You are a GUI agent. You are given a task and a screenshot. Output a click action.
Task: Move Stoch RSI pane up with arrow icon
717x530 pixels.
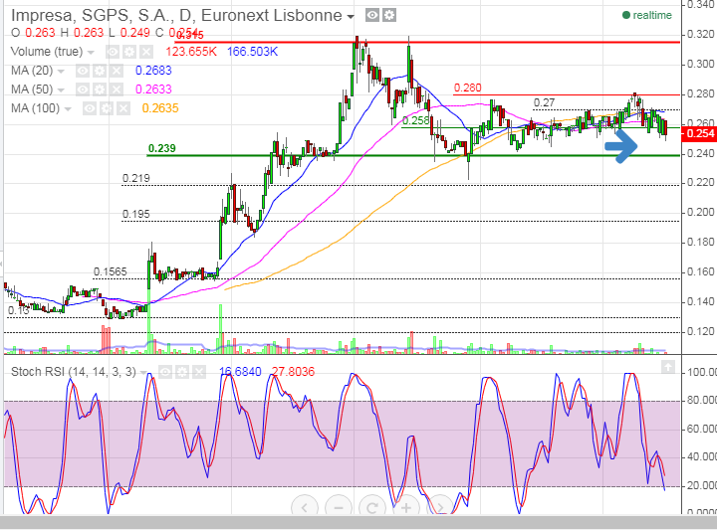[668, 367]
